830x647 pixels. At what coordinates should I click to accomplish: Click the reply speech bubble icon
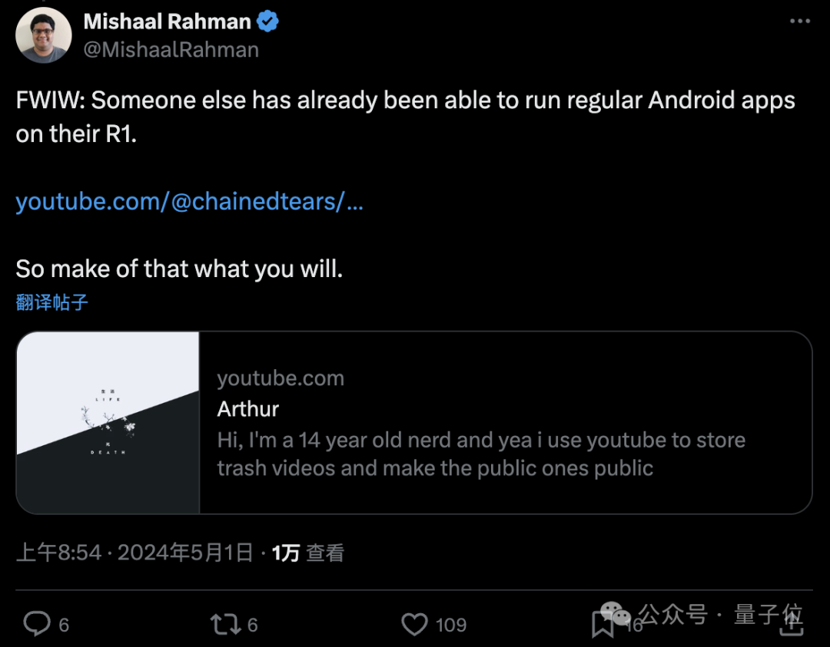(x=36, y=624)
